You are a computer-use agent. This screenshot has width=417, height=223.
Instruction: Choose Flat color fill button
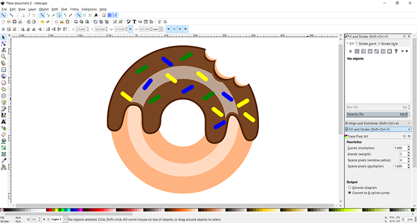coord(357,51)
